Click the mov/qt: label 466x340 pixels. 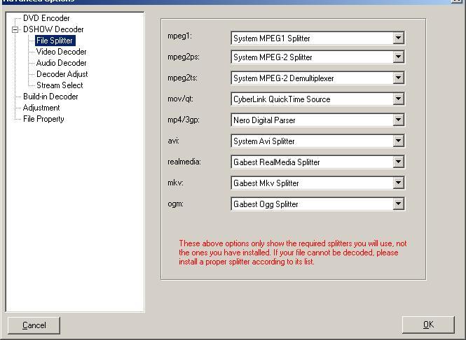click(180, 99)
